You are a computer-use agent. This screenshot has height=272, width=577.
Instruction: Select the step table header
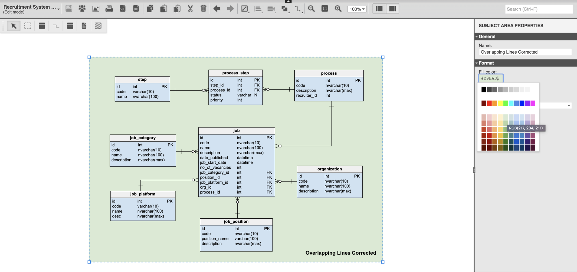coord(142,80)
